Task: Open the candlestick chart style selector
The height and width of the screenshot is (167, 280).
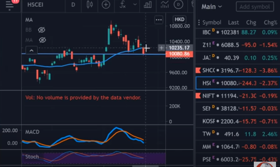Action: [90, 4]
